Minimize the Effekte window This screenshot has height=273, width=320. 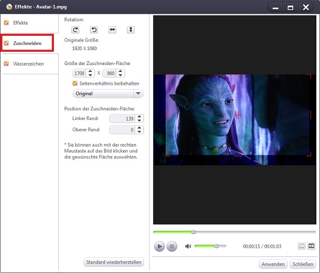coord(275,8)
